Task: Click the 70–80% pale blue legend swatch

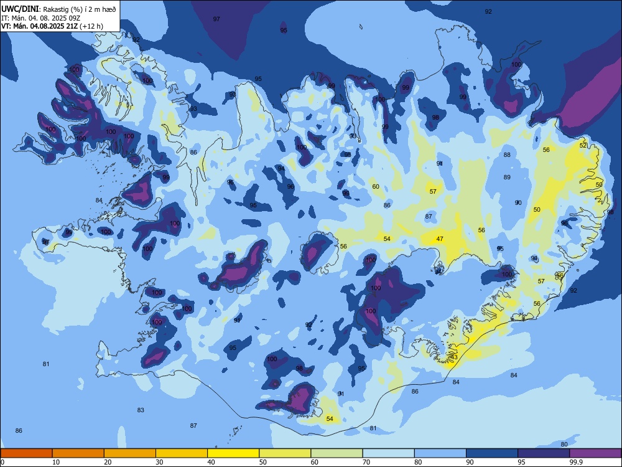Action: (388, 453)
